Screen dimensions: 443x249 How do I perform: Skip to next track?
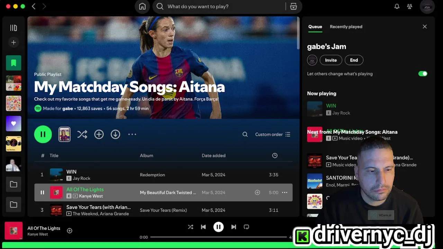point(234,227)
